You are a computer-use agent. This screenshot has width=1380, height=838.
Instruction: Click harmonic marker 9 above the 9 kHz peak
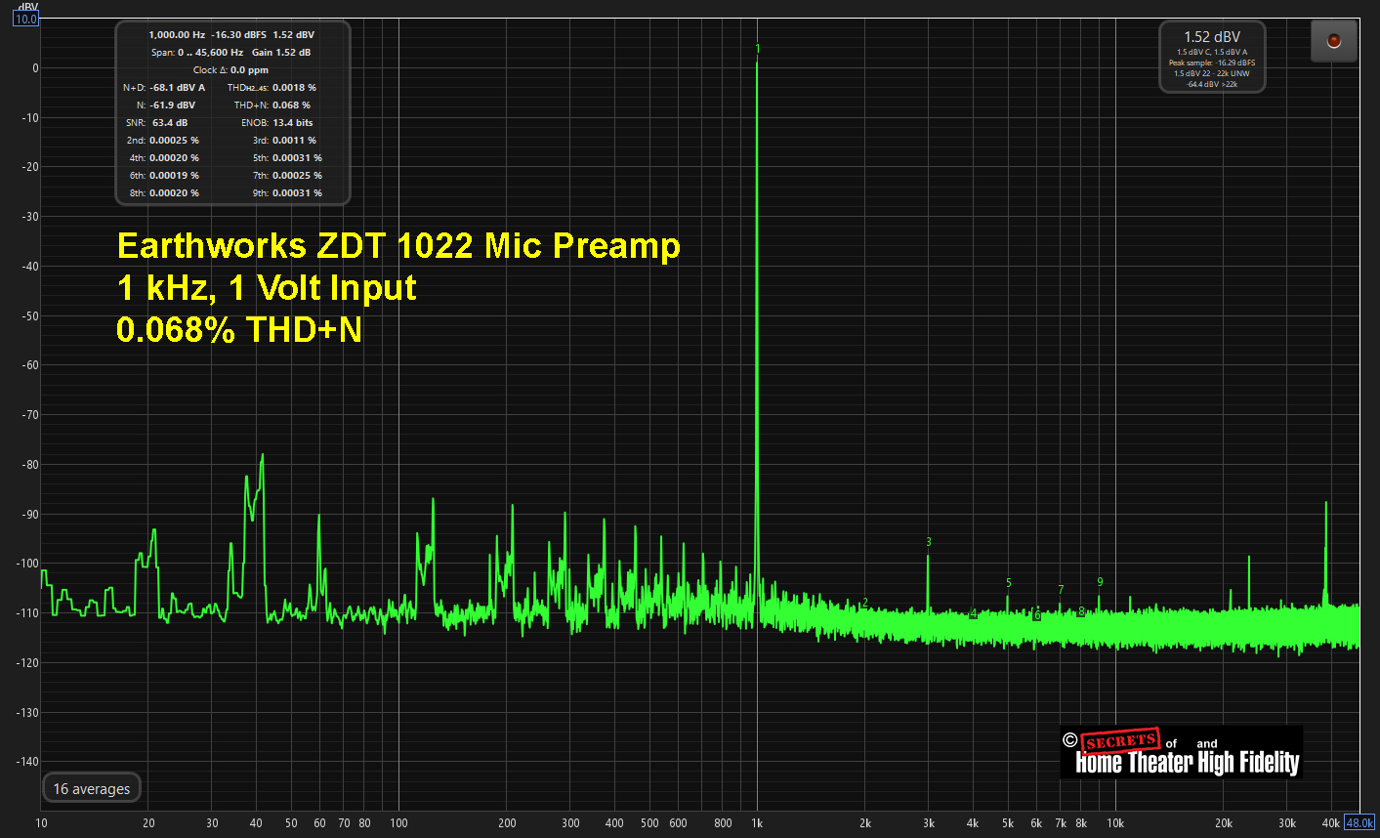[1100, 582]
